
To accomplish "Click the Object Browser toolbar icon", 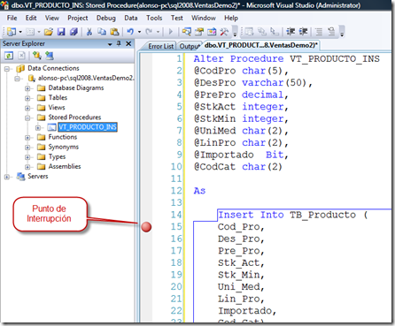I will tap(212, 32).
